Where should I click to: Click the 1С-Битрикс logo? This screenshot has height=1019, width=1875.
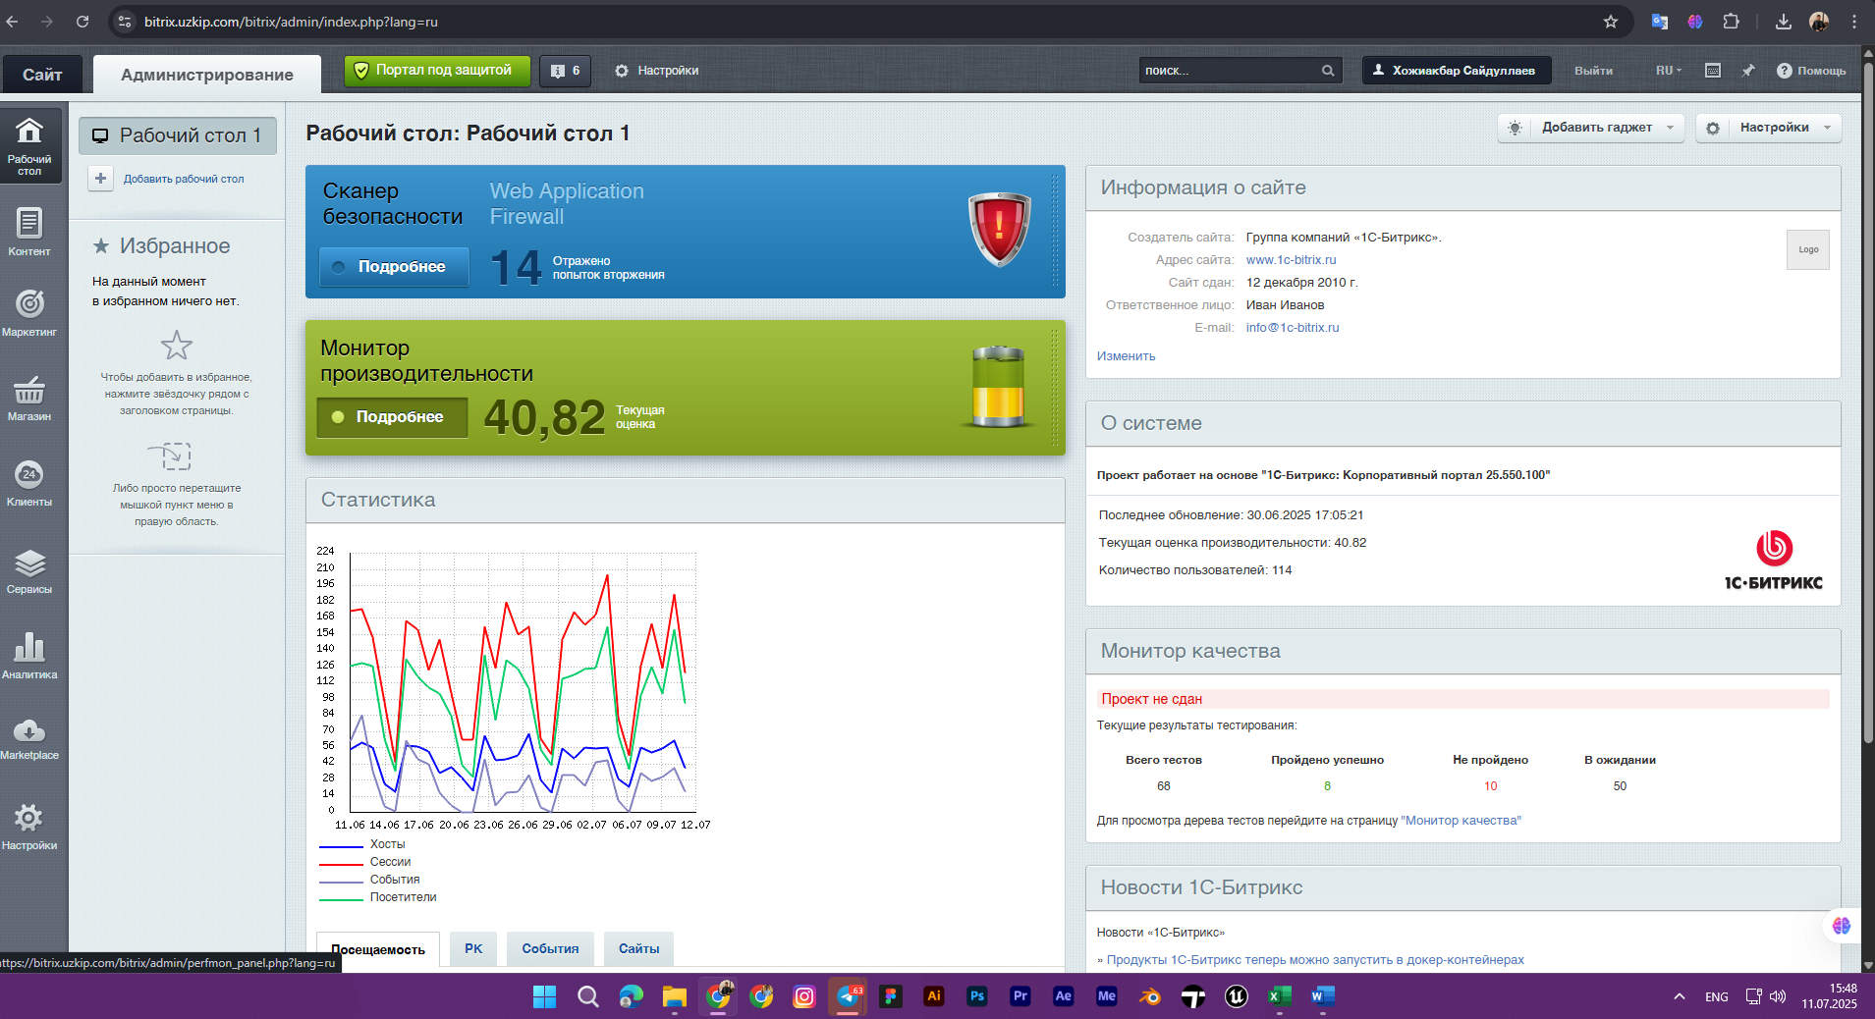pos(1774,561)
